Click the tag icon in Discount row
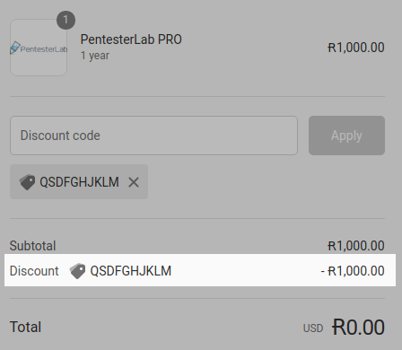The image size is (402, 350). 77,271
